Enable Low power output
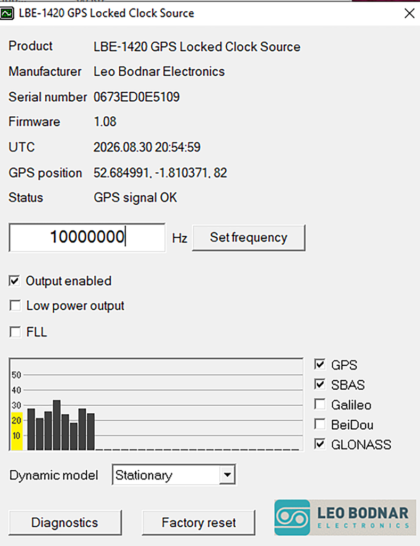The image size is (420, 546). point(14,306)
